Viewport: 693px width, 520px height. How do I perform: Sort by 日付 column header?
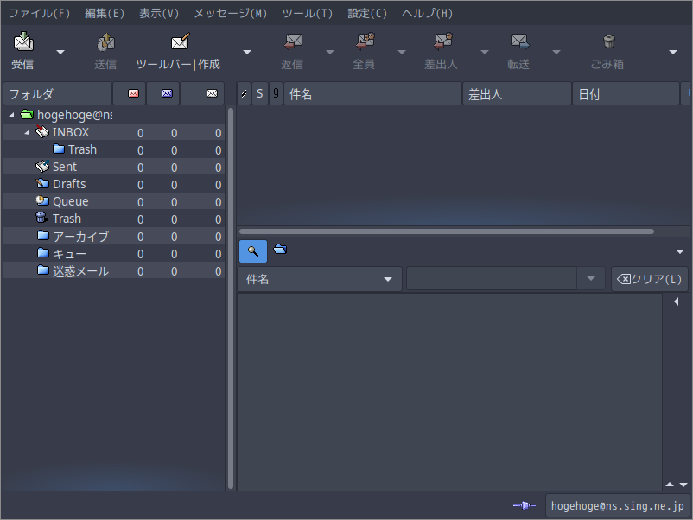(x=626, y=93)
